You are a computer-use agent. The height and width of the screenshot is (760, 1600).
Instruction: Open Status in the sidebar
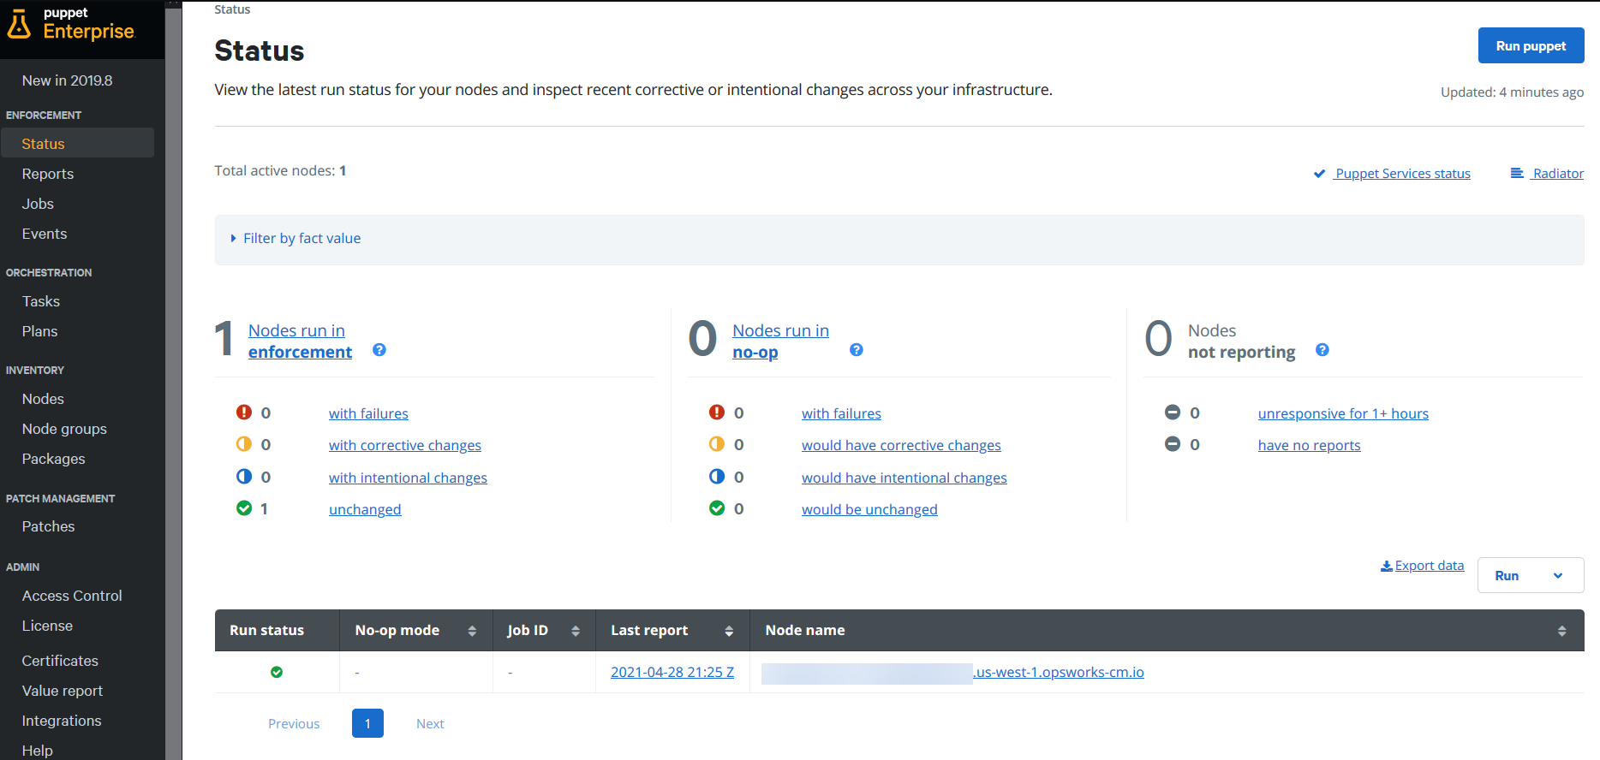[77, 144]
